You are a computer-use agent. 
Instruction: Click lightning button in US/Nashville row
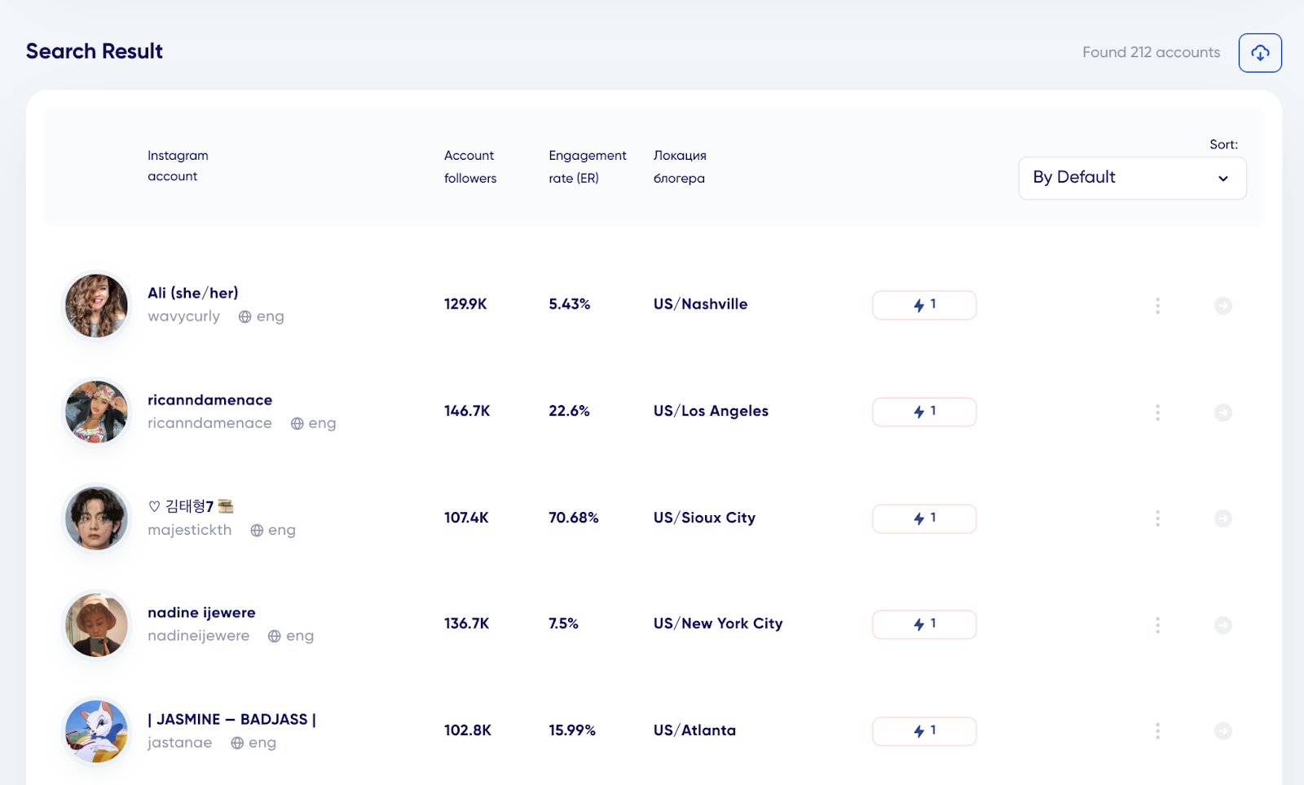[924, 305]
